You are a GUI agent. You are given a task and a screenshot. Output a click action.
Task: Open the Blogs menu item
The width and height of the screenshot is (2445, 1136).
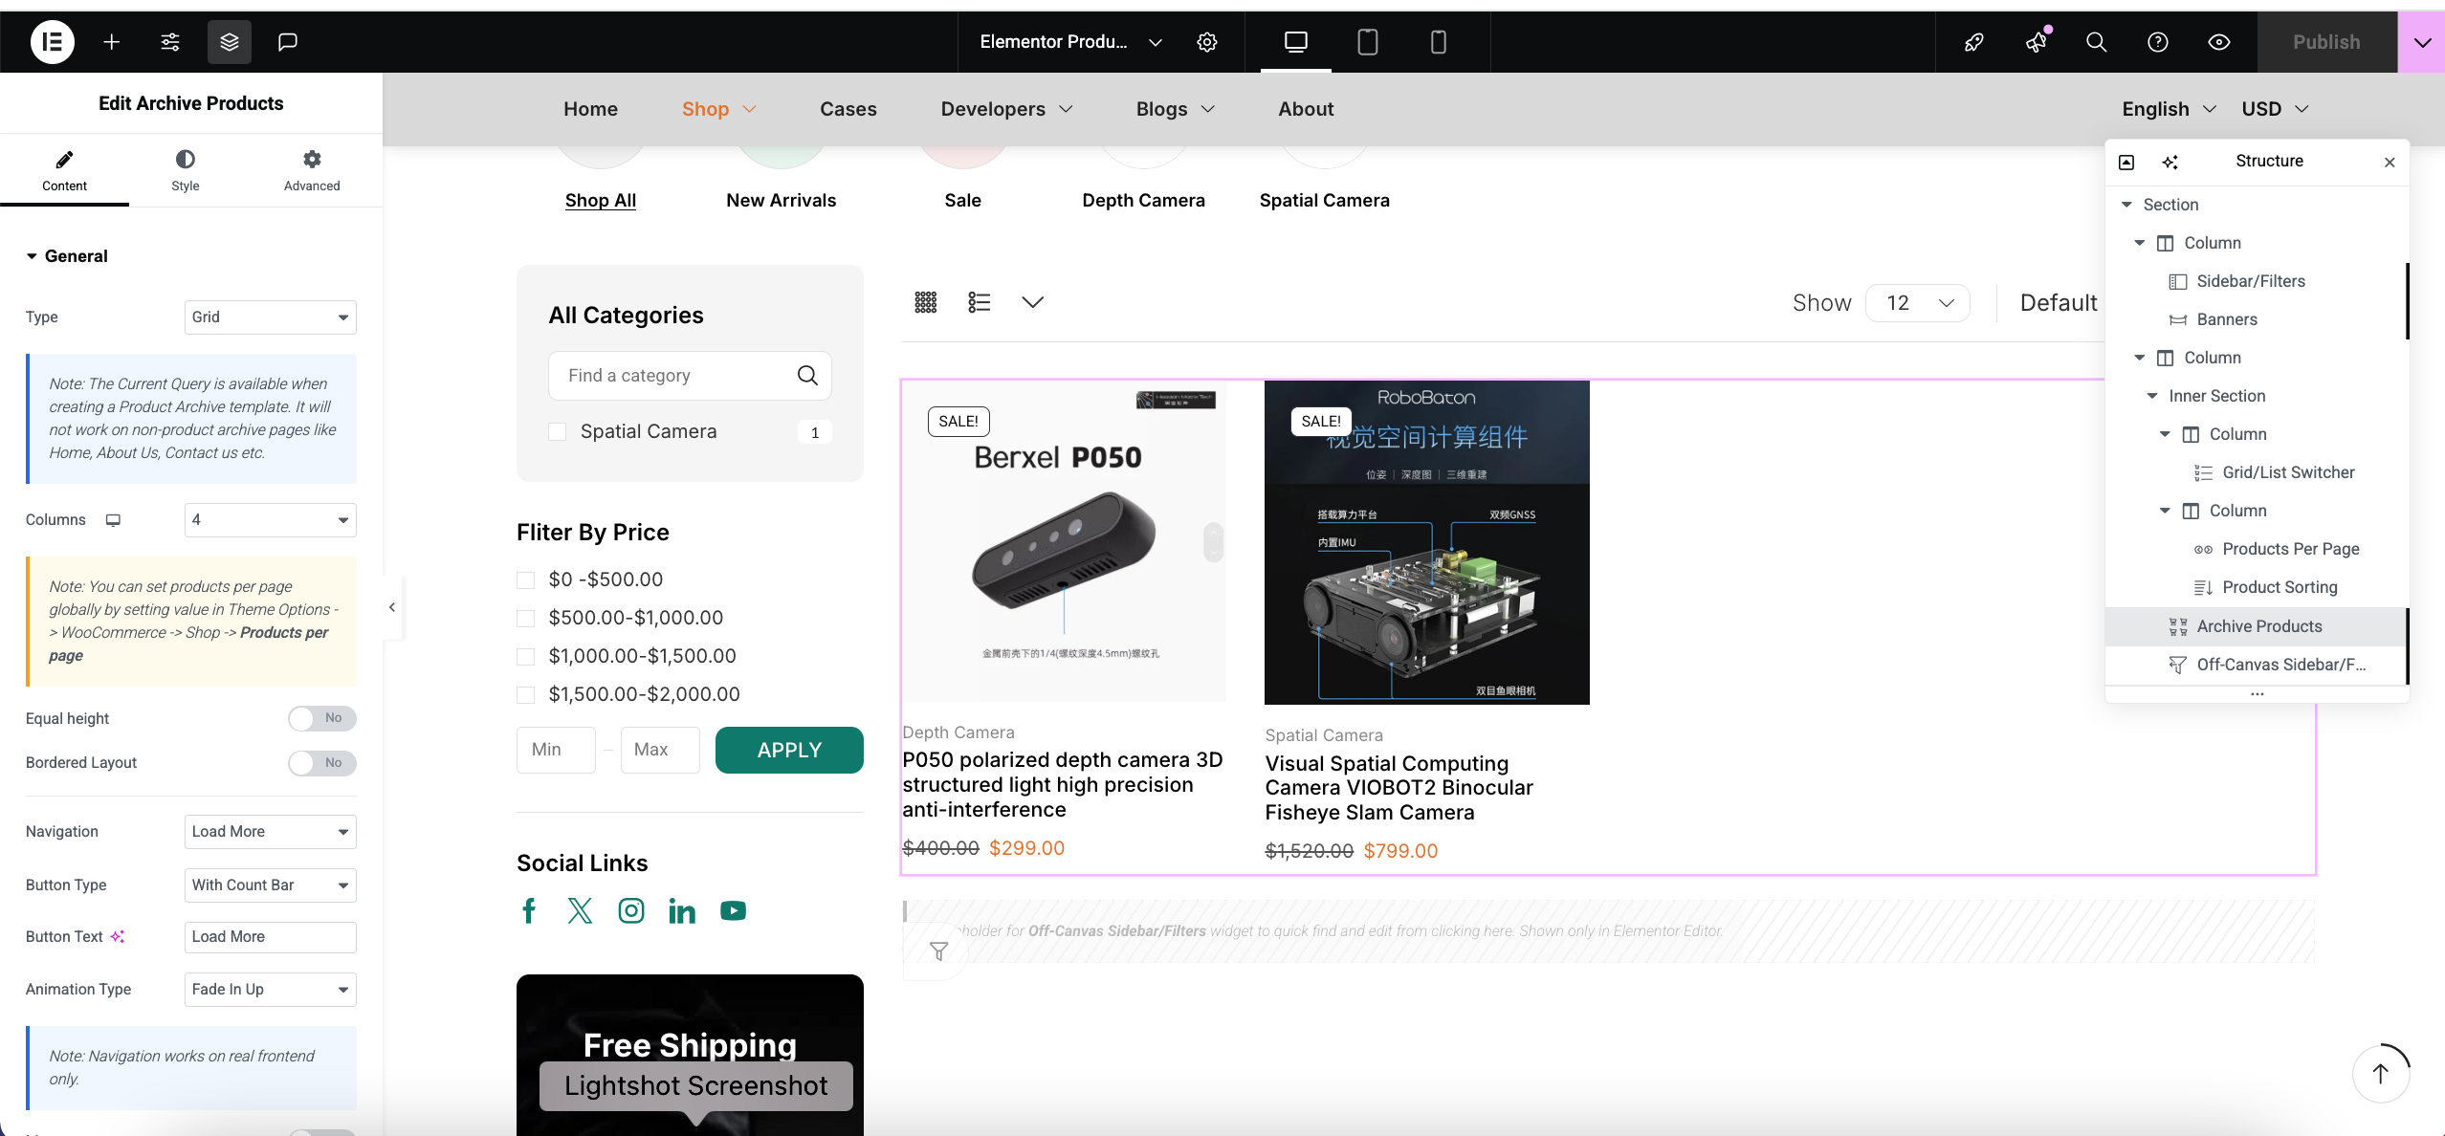[x=1176, y=109]
